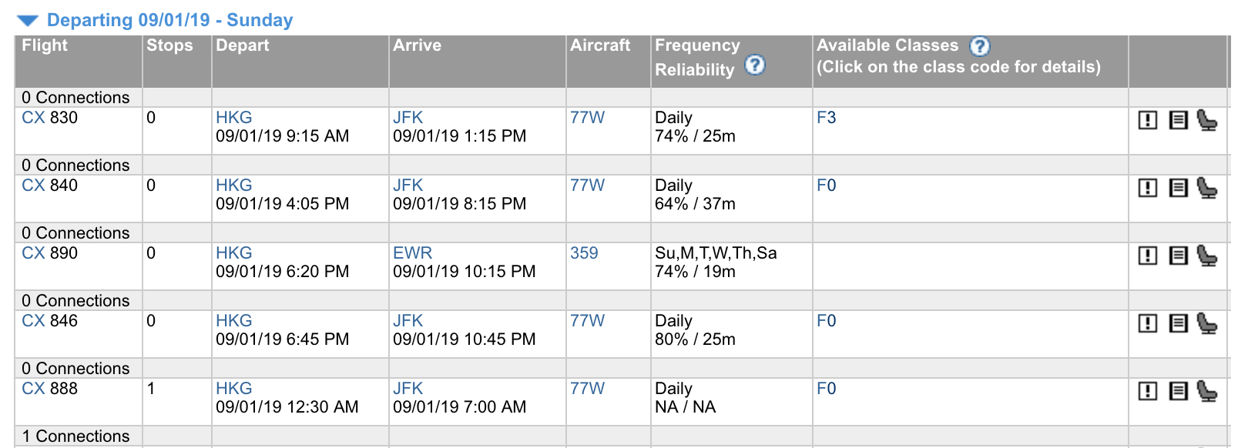Image resolution: width=1248 pixels, height=448 pixels.
Task: Open the alert icon for CX 830
Action: (1148, 120)
